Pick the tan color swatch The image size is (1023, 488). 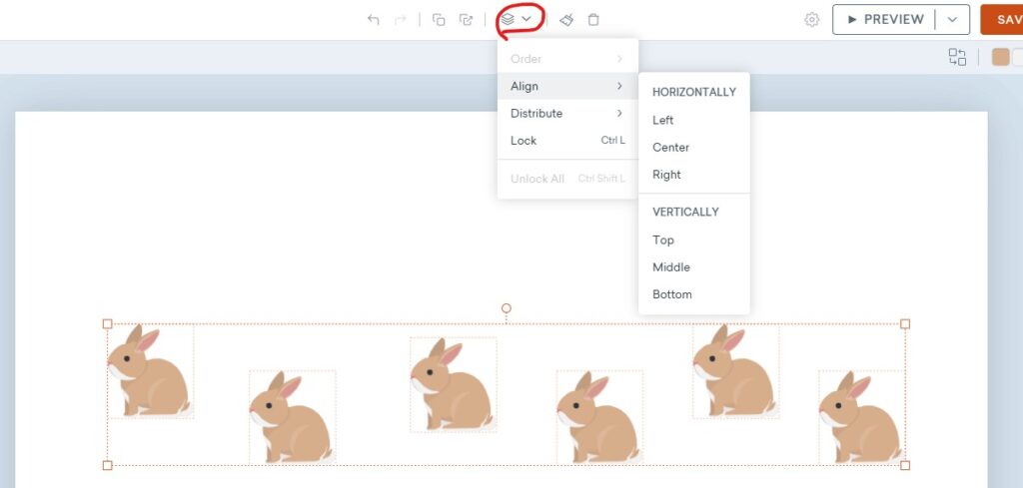pyautogui.click(x=1000, y=57)
